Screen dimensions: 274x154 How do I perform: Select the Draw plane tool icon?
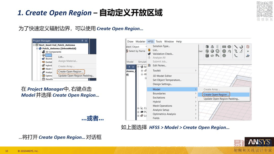click(x=248, y=56)
